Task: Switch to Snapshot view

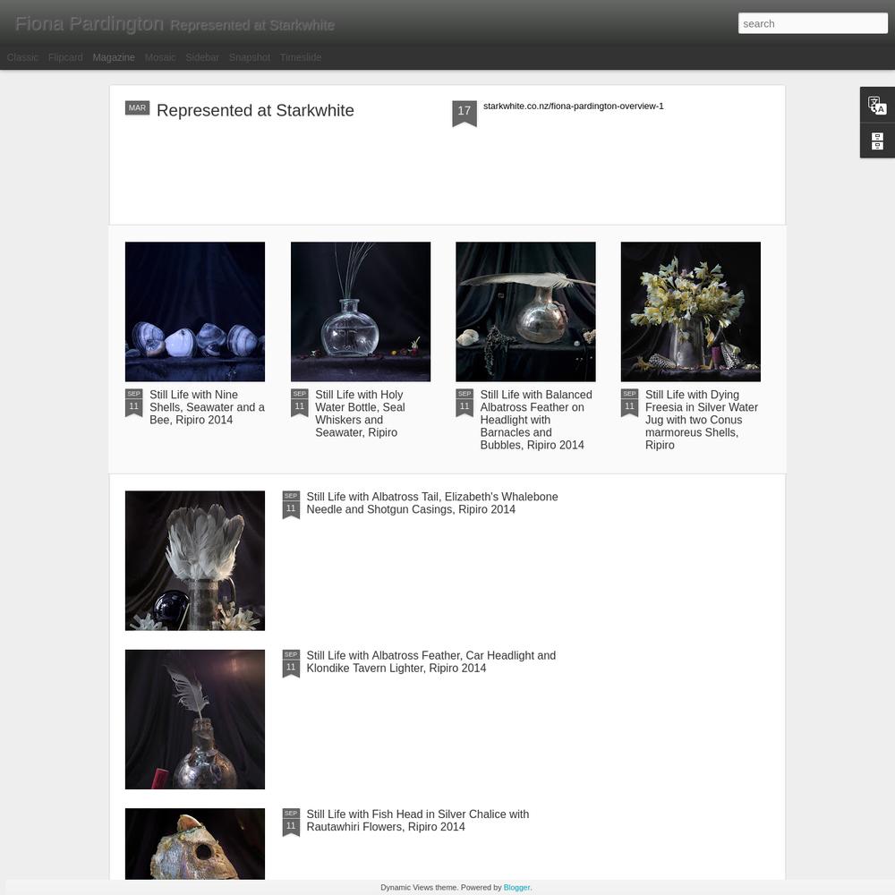Action: pyautogui.click(x=250, y=57)
